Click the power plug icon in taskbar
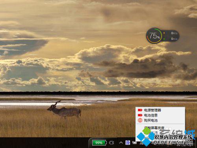This screenshot has height=148, width=197. pyautogui.click(x=112, y=142)
